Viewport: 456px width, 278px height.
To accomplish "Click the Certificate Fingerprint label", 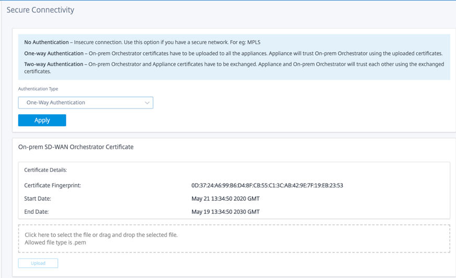I will pos(53,186).
